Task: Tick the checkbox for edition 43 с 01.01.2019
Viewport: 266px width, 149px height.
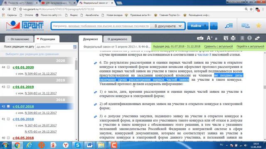Action: click(8, 87)
